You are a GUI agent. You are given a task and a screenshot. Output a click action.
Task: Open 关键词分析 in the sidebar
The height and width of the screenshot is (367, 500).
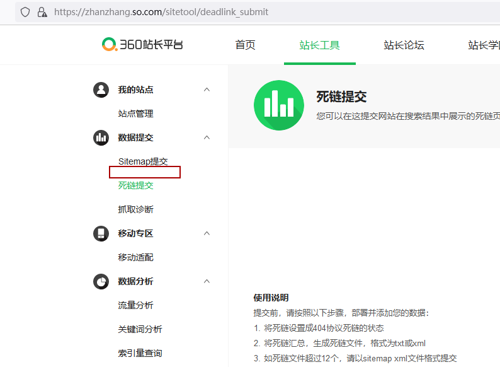140,329
